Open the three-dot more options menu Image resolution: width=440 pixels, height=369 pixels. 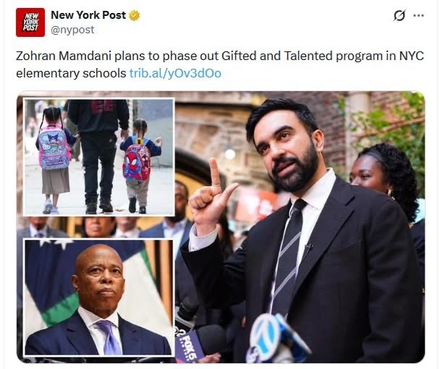[x=418, y=15]
